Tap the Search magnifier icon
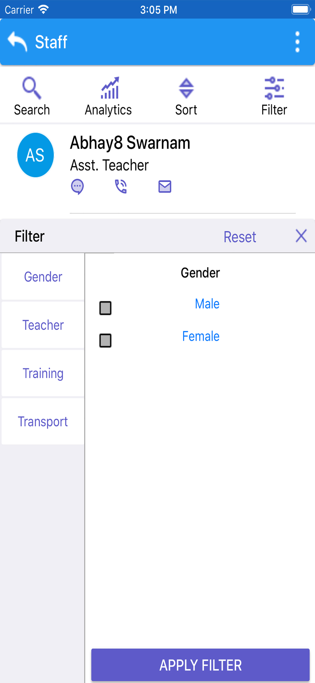This screenshot has height=683, width=315. (32, 88)
